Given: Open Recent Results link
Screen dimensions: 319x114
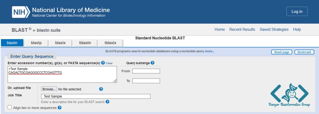Looking at the screenshot, I should pos(242,29).
